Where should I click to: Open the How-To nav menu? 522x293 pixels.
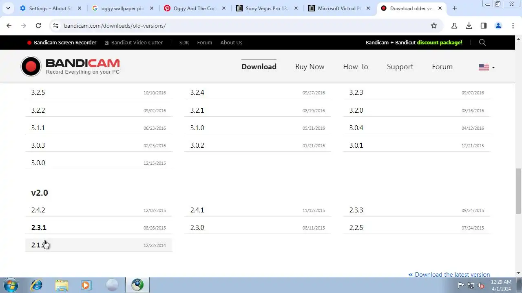pyautogui.click(x=356, y=67)
